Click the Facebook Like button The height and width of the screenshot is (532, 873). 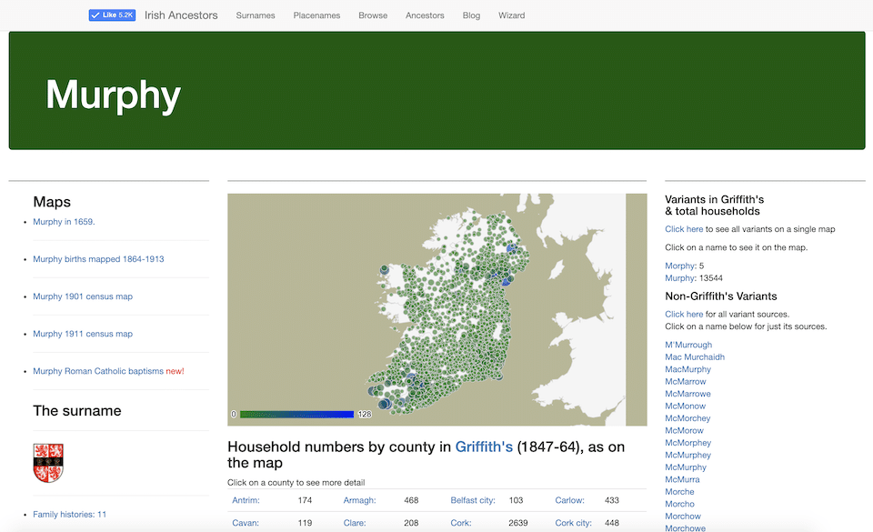click(x=112, y=15)
